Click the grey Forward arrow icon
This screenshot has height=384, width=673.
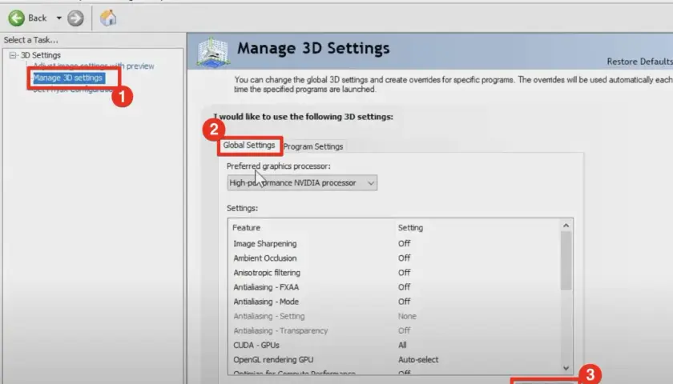pos(75,18)
